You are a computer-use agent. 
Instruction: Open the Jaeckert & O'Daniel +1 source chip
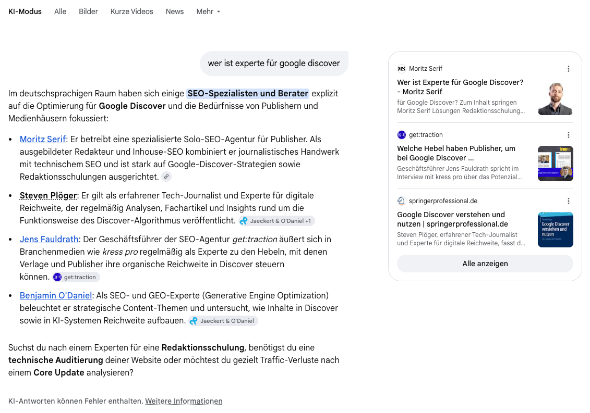276,221
